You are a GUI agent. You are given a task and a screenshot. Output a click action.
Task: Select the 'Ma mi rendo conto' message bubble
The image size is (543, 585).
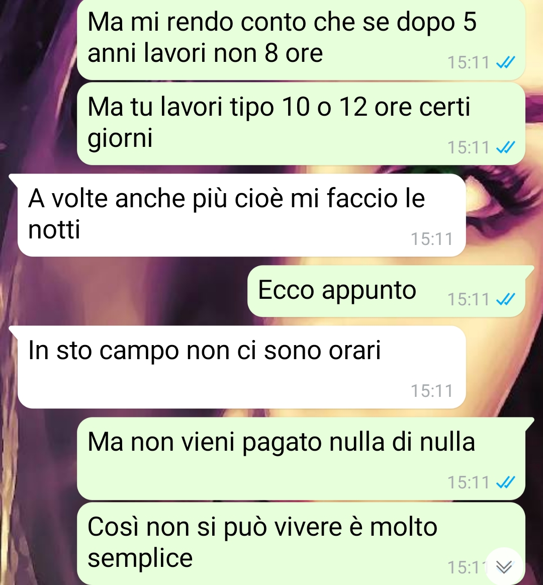pyautogui.click(x=301, y=40)
